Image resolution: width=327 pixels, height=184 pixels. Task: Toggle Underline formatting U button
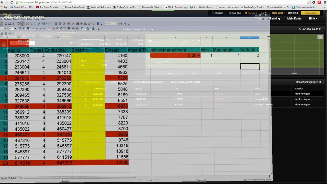(28, 28)
